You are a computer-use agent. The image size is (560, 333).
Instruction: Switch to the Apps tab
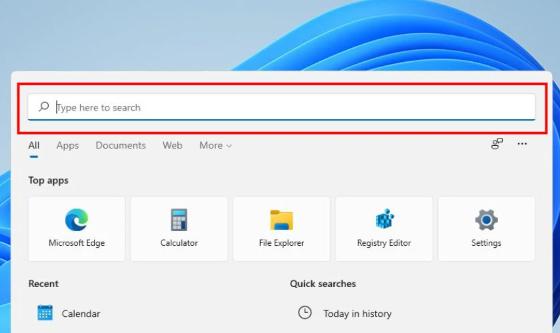67,146
